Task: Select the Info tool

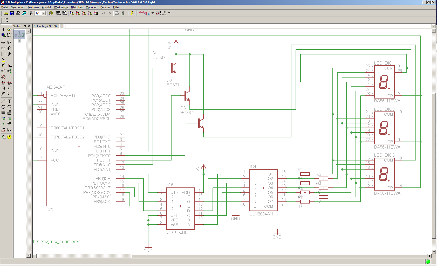Action: coord(3,30)
